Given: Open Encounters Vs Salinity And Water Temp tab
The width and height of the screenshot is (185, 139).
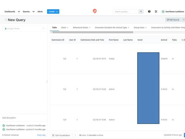Looking at the screenshot, I should tap(168, 28).
